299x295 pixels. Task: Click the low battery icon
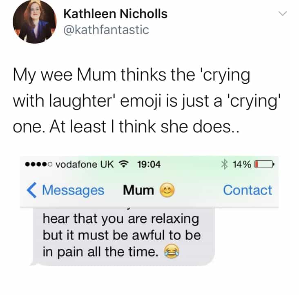point(264,164)
